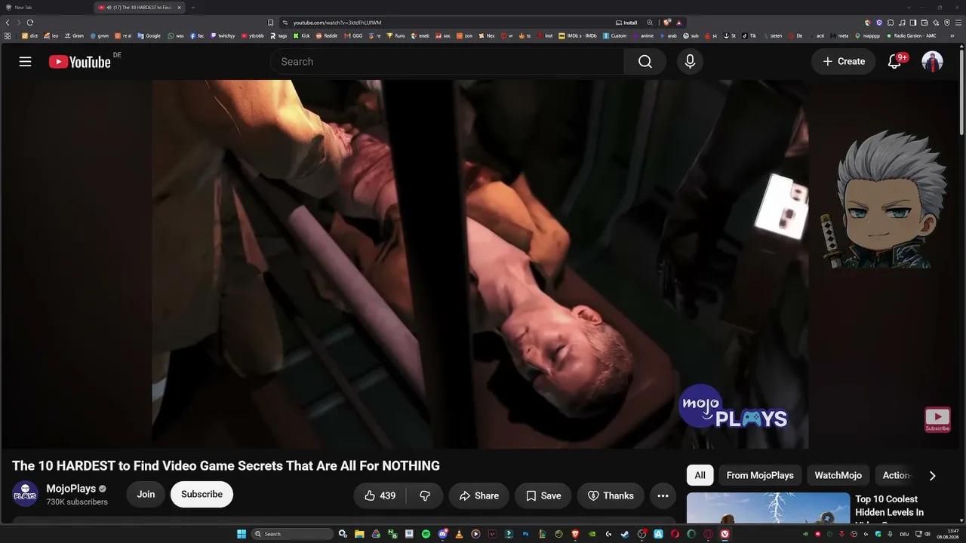The image size is (966, 543).
Task: Install the YouTube app from address bar
Action: (x=626, y=23)
